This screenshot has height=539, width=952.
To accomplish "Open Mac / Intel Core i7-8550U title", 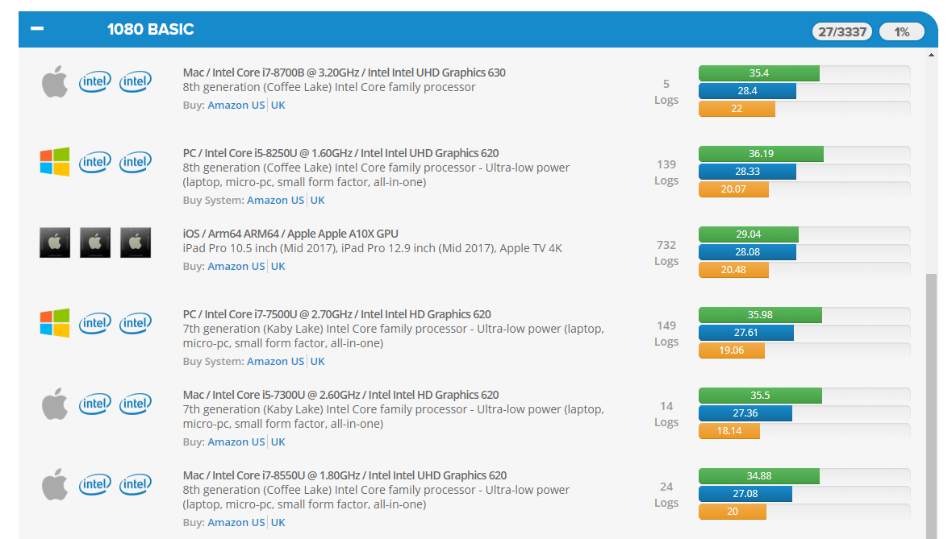I will point(344,476).
